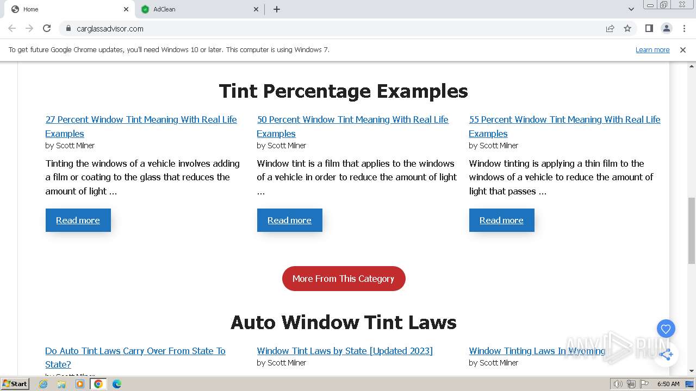Open site info via the lock icon
The width and height of the screenshot is (696, 391).
(x=68, y=28)
